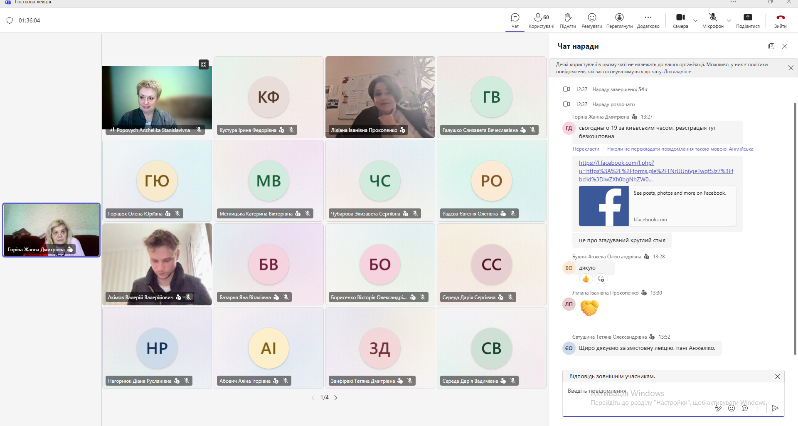
Task: Go to next page of participants
Action: click(336, 398)
